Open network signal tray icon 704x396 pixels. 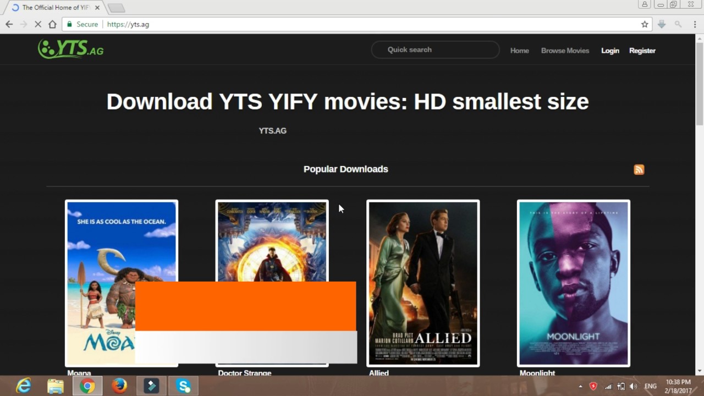(608, 387)
